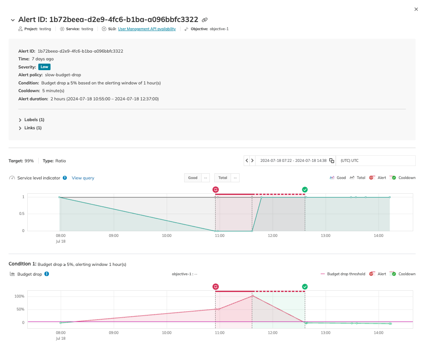
Task: Click the alert link icon beside the Alert ID
Action: (204, 20)
